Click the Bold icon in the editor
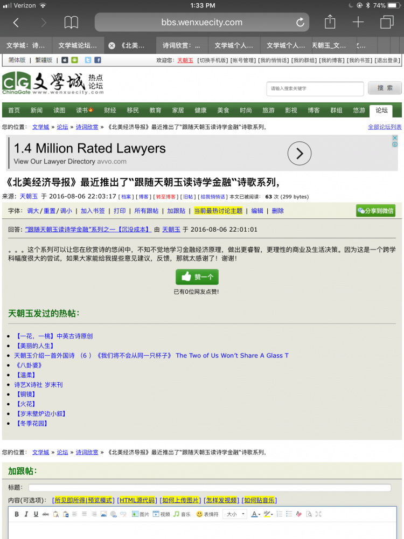This screenshot has width=404, height=539. (17, 514)
